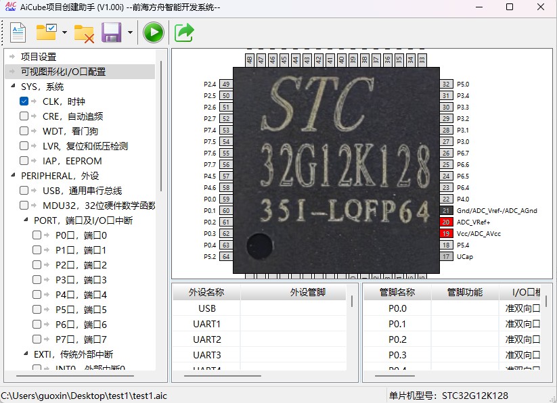Click the left tree panel horizontal scrollbar

[x=75, y=375]
